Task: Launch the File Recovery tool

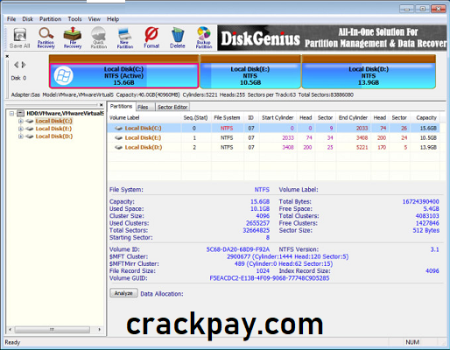Action: [73, 38]
